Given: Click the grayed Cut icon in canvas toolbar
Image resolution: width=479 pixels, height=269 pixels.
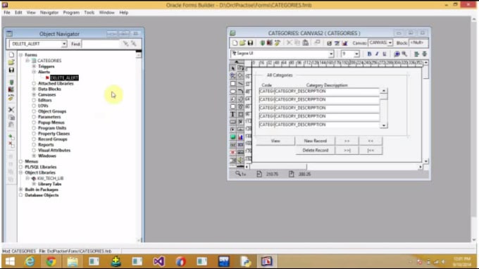Looking at the screenshot, I should 289,43.
